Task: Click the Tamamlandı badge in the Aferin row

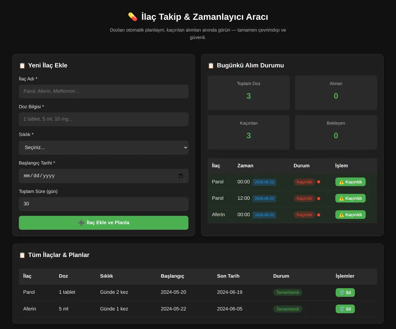Action: point(288,309)
